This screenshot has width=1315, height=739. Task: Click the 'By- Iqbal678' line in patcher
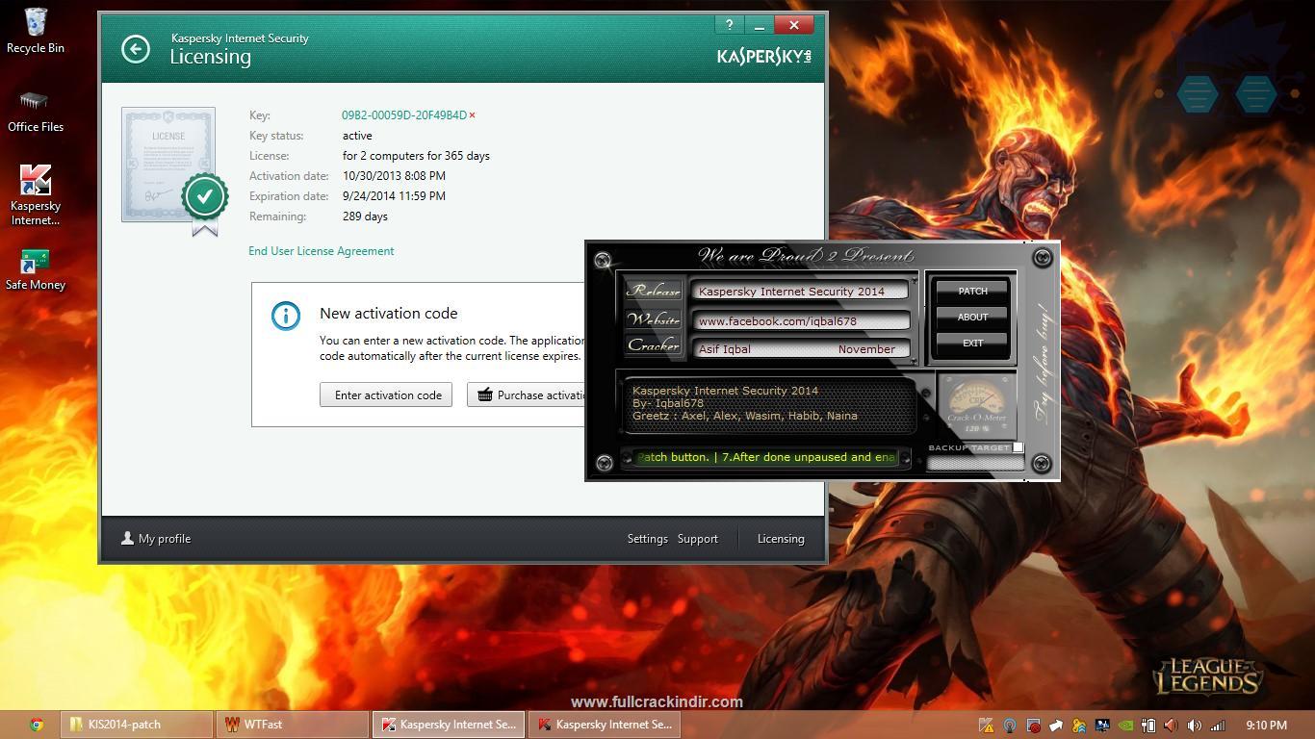[x=668, y=403]
